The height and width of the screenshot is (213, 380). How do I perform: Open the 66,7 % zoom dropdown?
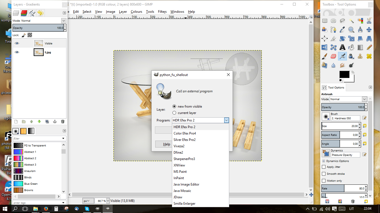point(107,201)
